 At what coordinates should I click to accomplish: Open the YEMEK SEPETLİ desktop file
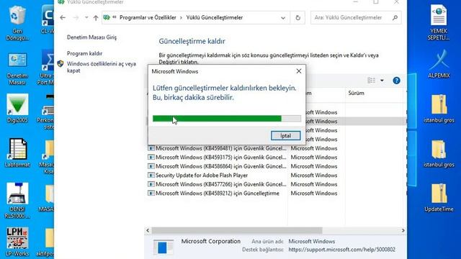pyautogui.click(x=439, y=22)
